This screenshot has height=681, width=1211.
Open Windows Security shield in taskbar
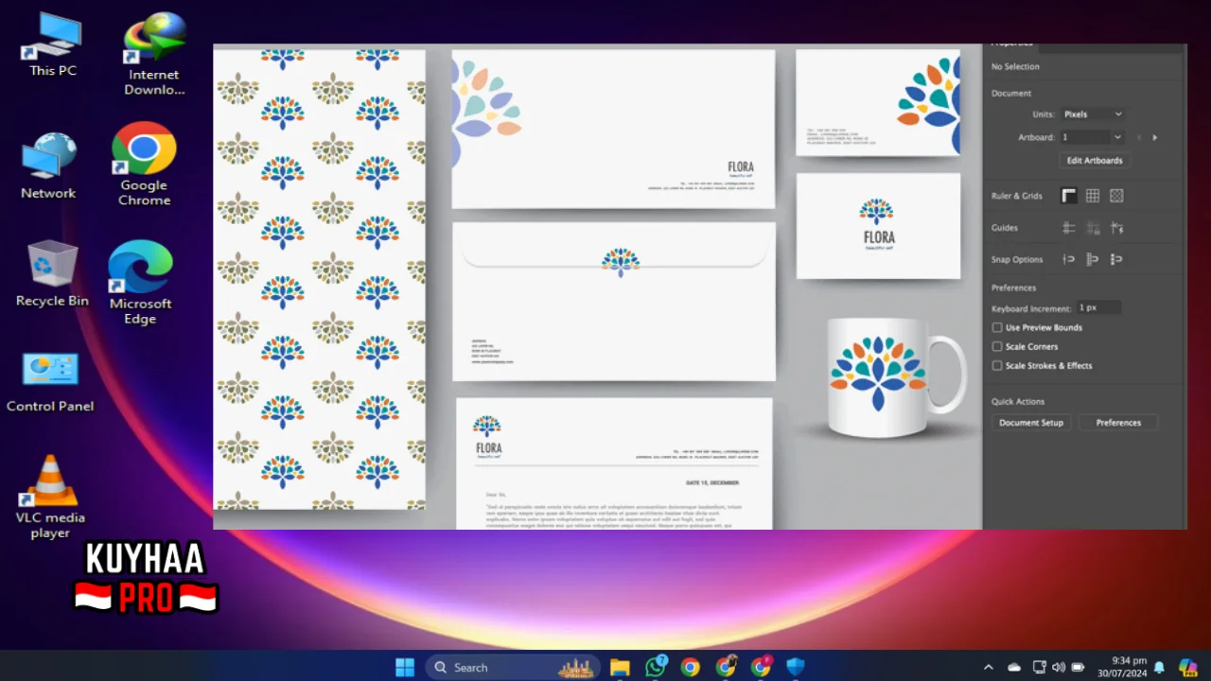(796, 667)
